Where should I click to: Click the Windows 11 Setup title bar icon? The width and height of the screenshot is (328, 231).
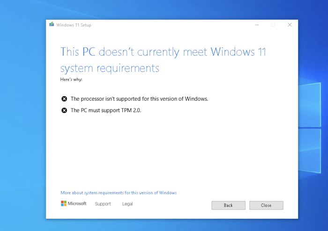point(52,25)
